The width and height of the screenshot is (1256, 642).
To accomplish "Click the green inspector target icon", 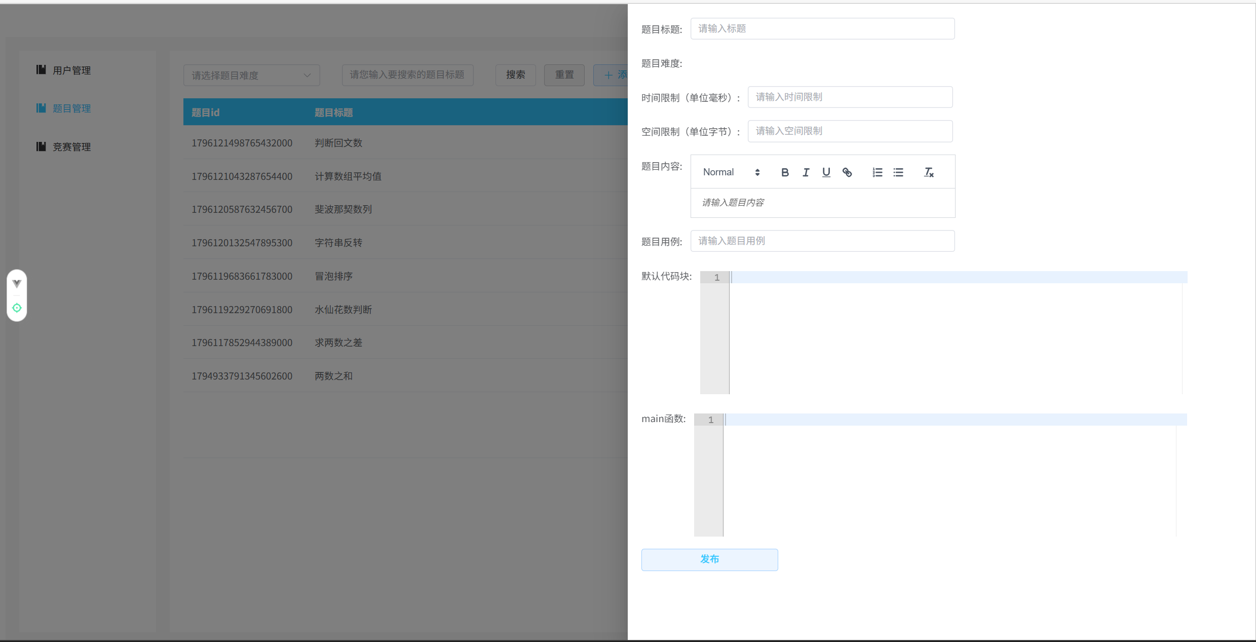I will 17,308.
